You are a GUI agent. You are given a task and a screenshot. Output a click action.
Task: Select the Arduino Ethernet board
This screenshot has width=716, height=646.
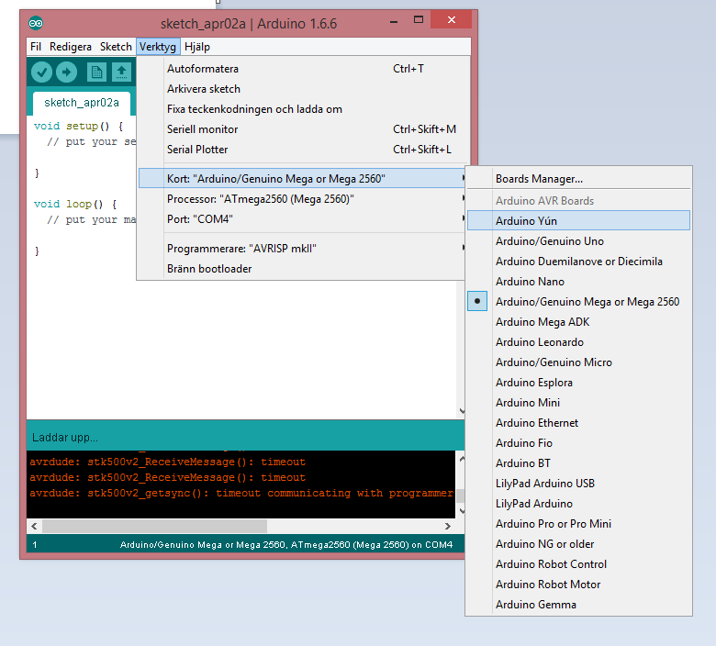(x=578, y=423)
